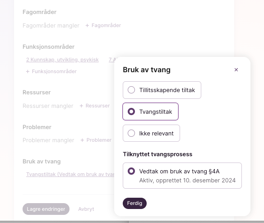Choose the Ikke relevant radio option
This screenshot has width=264, height=223.
(x=151, y=133)
